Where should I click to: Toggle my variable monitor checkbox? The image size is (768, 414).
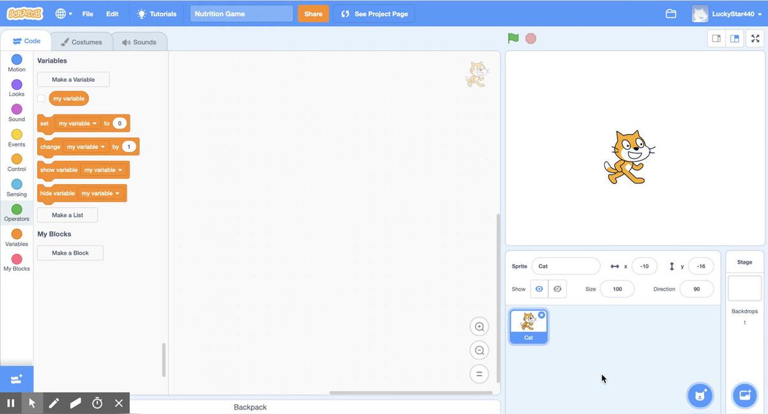click(x=41, y=98)
